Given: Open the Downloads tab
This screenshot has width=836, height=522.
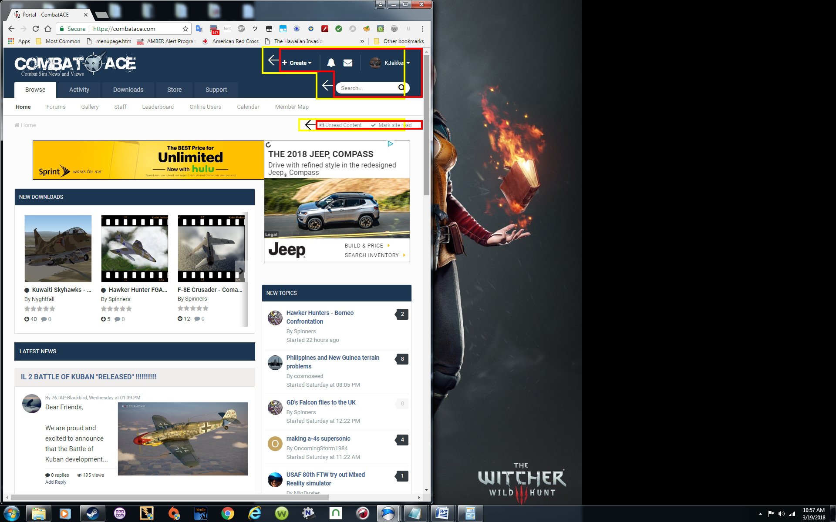Looking at the screenshot, I should [128, 90].
